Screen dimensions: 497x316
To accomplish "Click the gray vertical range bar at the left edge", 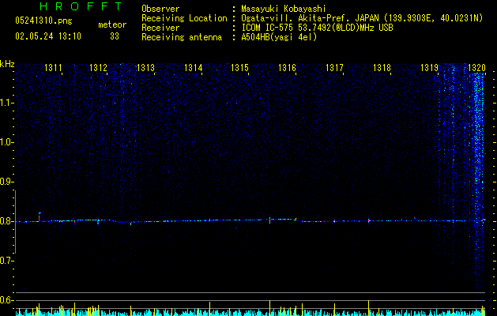I will (x=15, y=222).
